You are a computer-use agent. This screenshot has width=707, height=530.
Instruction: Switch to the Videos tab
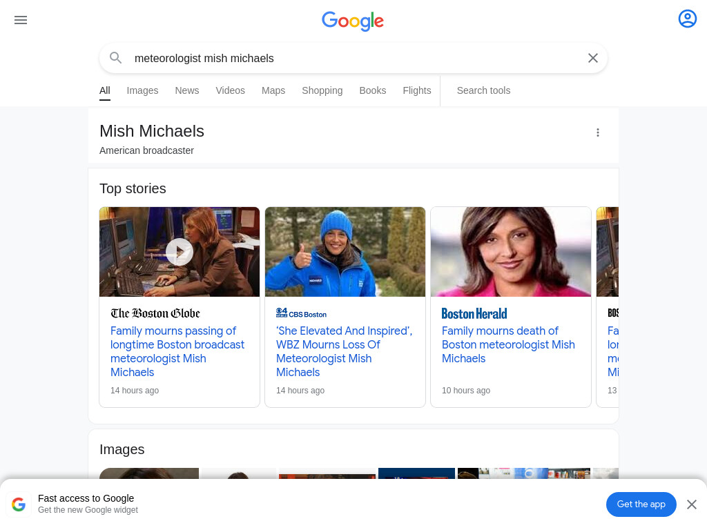pos(231,90)
